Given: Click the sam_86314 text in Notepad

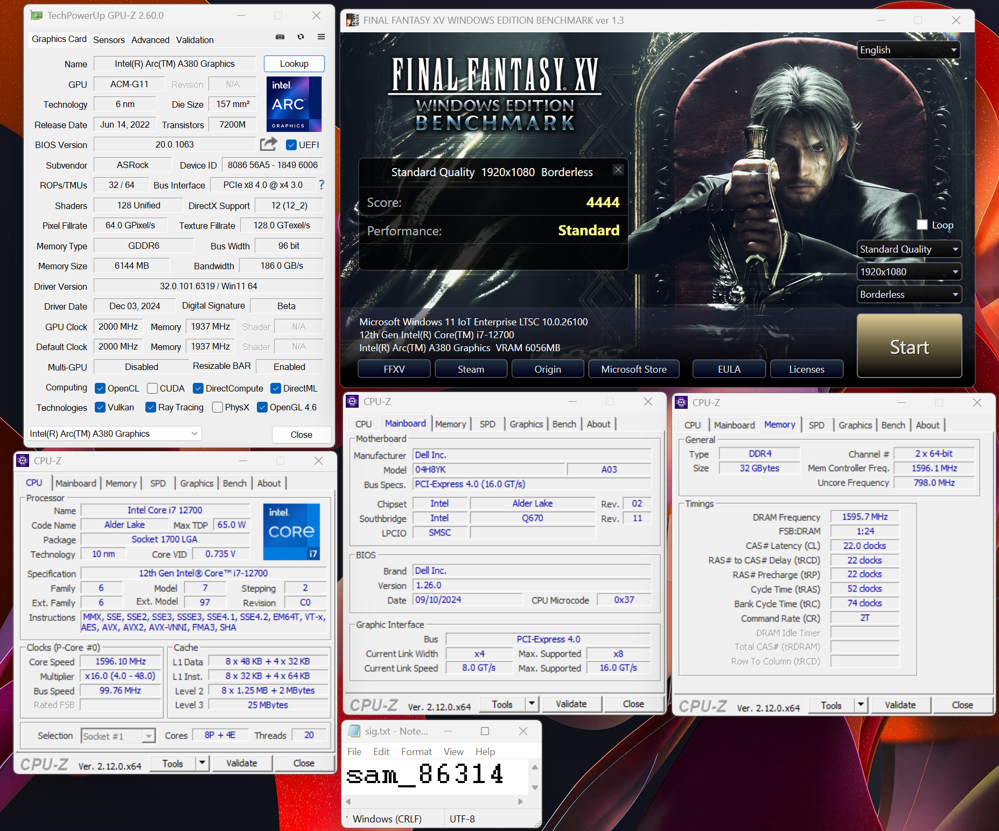Looking at the screenshot, I should tap(425, 774).
